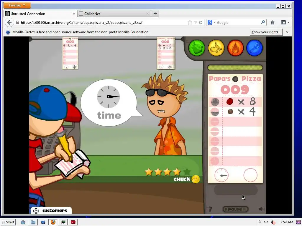Click the customers tab at bottom
This screenshot has width=302, height=226.
tap(51, 211)
